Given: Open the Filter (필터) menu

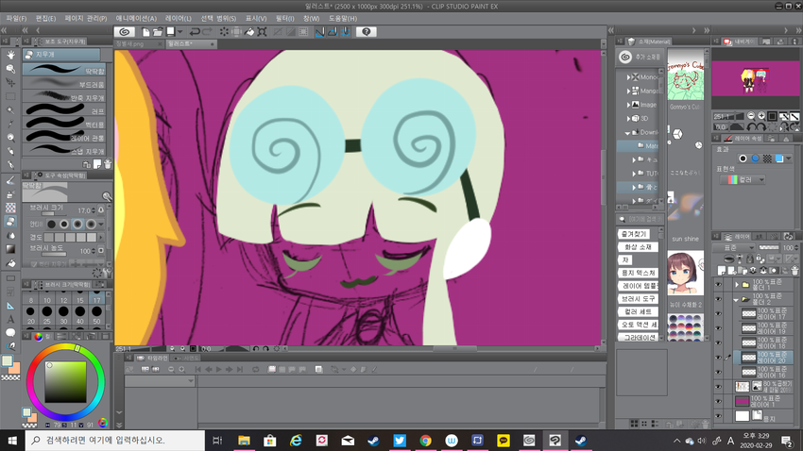Looking at the screenshot, I should coord(284,19).
